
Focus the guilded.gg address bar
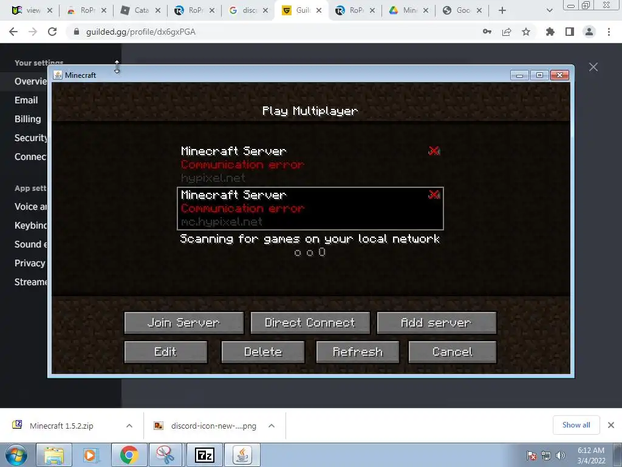click(x=274, y=32)
